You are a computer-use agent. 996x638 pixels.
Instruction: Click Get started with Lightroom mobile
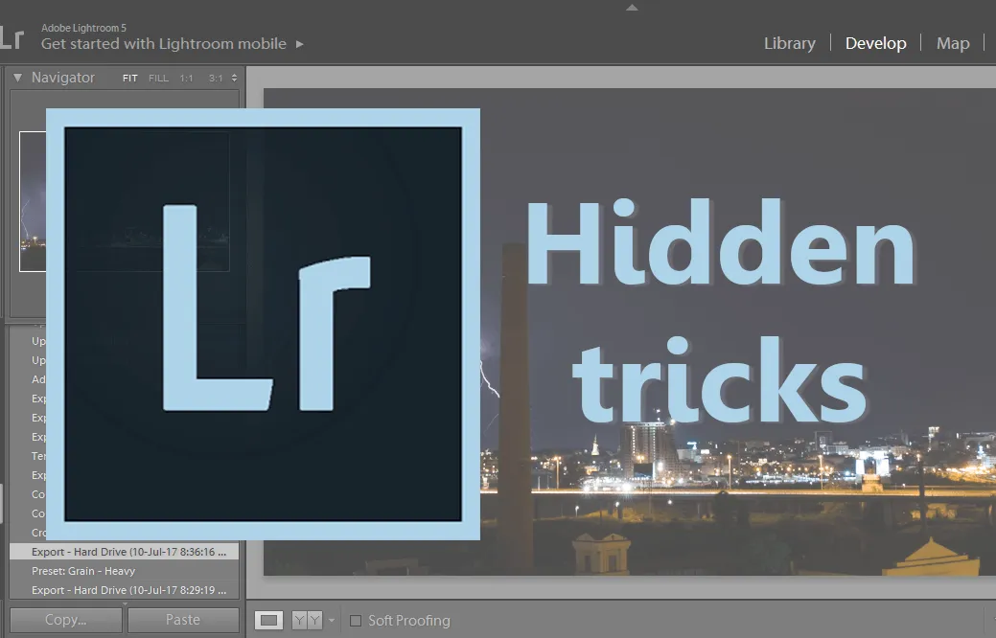163,44
